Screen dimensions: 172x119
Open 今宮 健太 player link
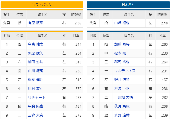35,44
